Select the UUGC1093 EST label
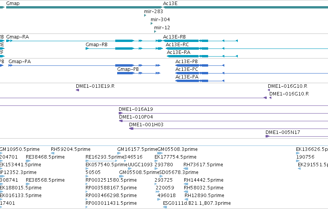 (140, 165)
